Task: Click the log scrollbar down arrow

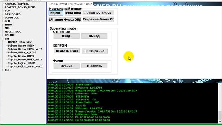Action: pyautogui.click(x=220, y=121)
